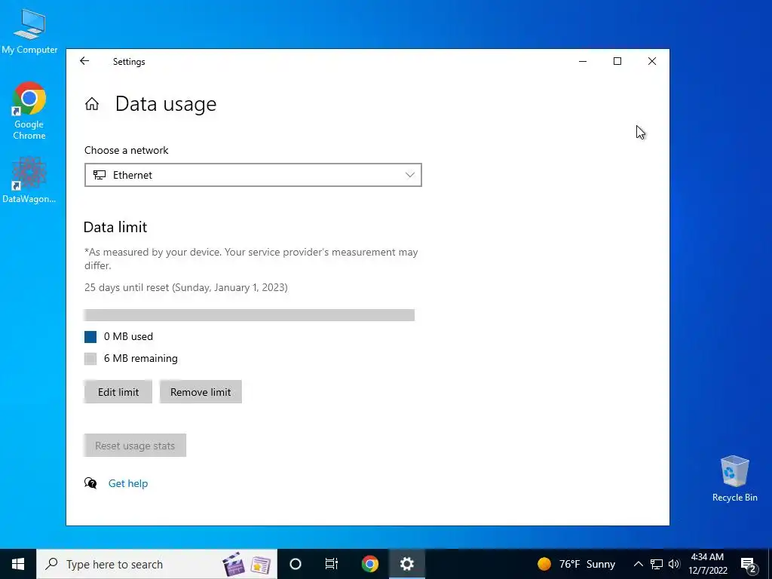Click the '25 days until reset' text
This screenshot has width=772, height=579.
click(186, 287)
